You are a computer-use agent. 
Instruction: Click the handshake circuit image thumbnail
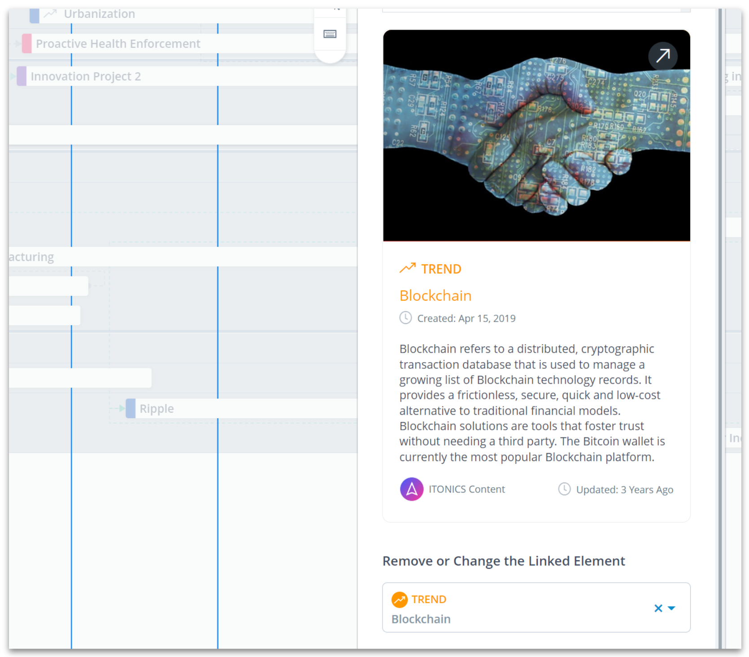pos(536,135)
